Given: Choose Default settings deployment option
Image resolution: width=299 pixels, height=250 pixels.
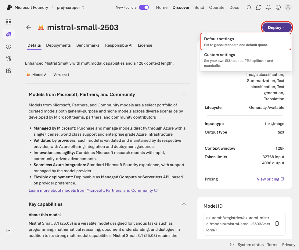Looking at the screenshot, I should point(246,41).
